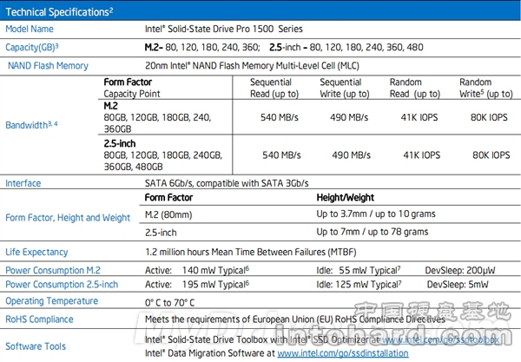Select the 2.5-inch heading in Bandwidth table
521x362 pixels.
tap(120, 143)
